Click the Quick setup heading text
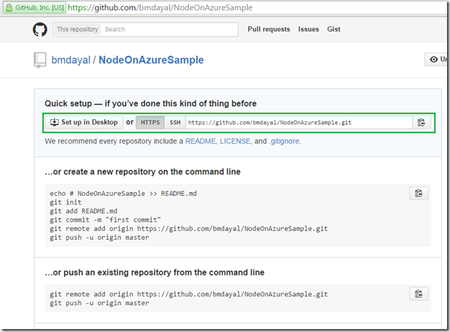Viewport: 450px width, 332px height. click(x=150, y=103)
